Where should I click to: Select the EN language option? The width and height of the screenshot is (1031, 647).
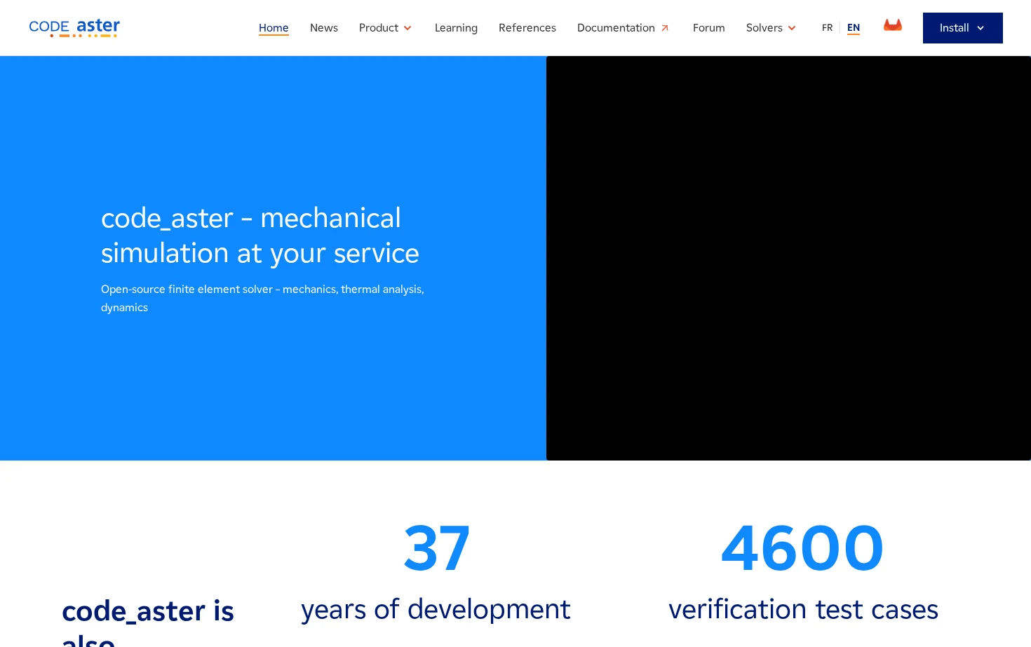(x=854, y=28)
